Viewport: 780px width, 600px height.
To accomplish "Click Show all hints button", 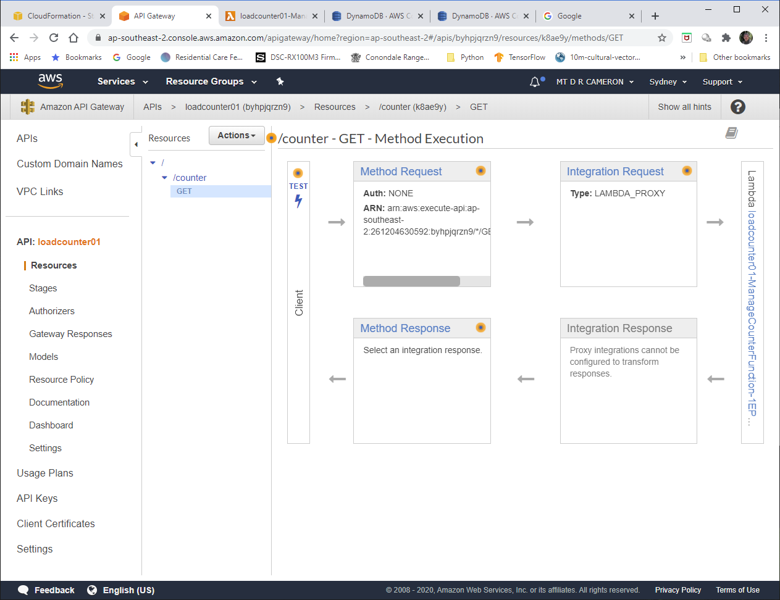I will [x=684, y=107].
